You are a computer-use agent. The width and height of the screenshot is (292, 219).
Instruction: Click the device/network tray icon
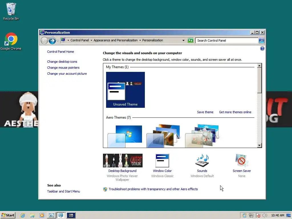coord(251,216)
